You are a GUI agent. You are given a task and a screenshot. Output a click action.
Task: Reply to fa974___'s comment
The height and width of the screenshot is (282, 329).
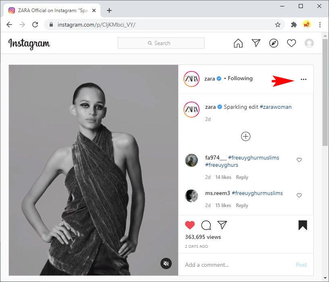click(242, 177)
